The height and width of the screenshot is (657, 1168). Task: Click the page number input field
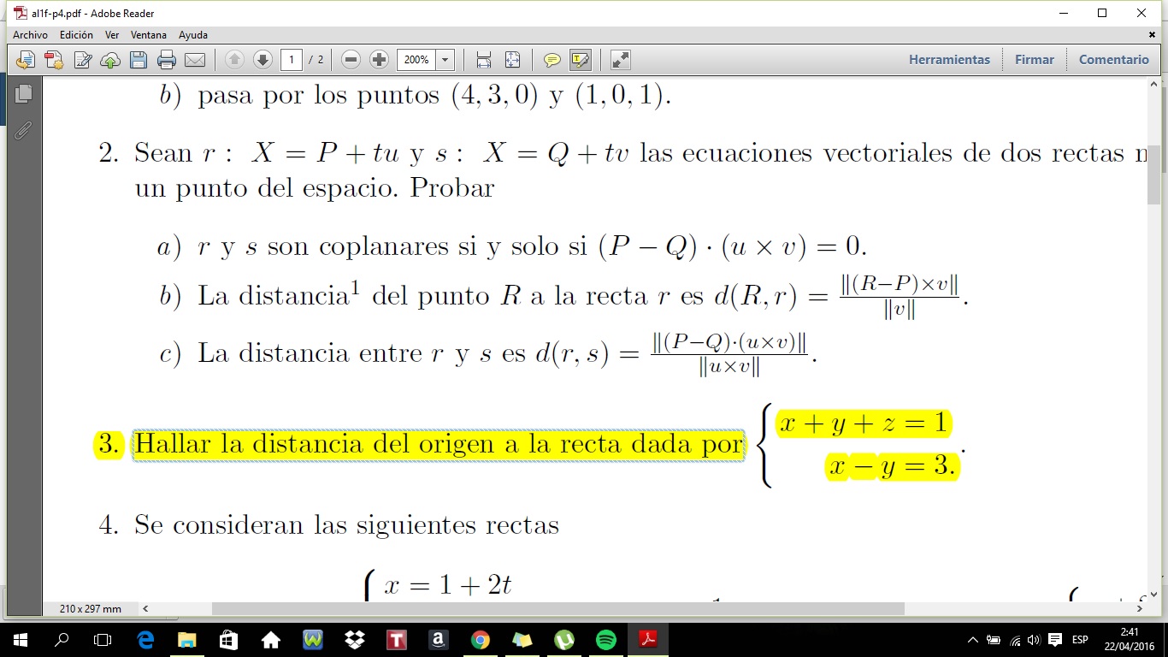292,60
